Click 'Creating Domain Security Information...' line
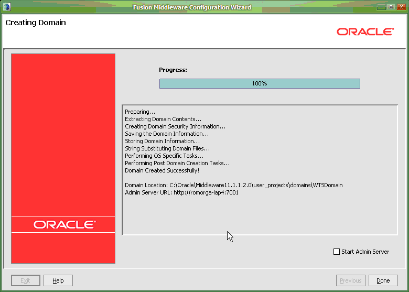 coord(175,126)
